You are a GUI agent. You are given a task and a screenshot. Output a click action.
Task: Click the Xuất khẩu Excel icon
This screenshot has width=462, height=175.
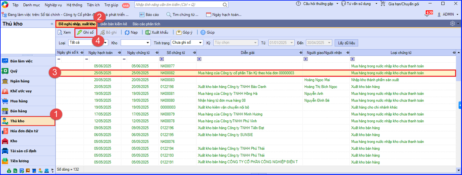coord(148,32)
